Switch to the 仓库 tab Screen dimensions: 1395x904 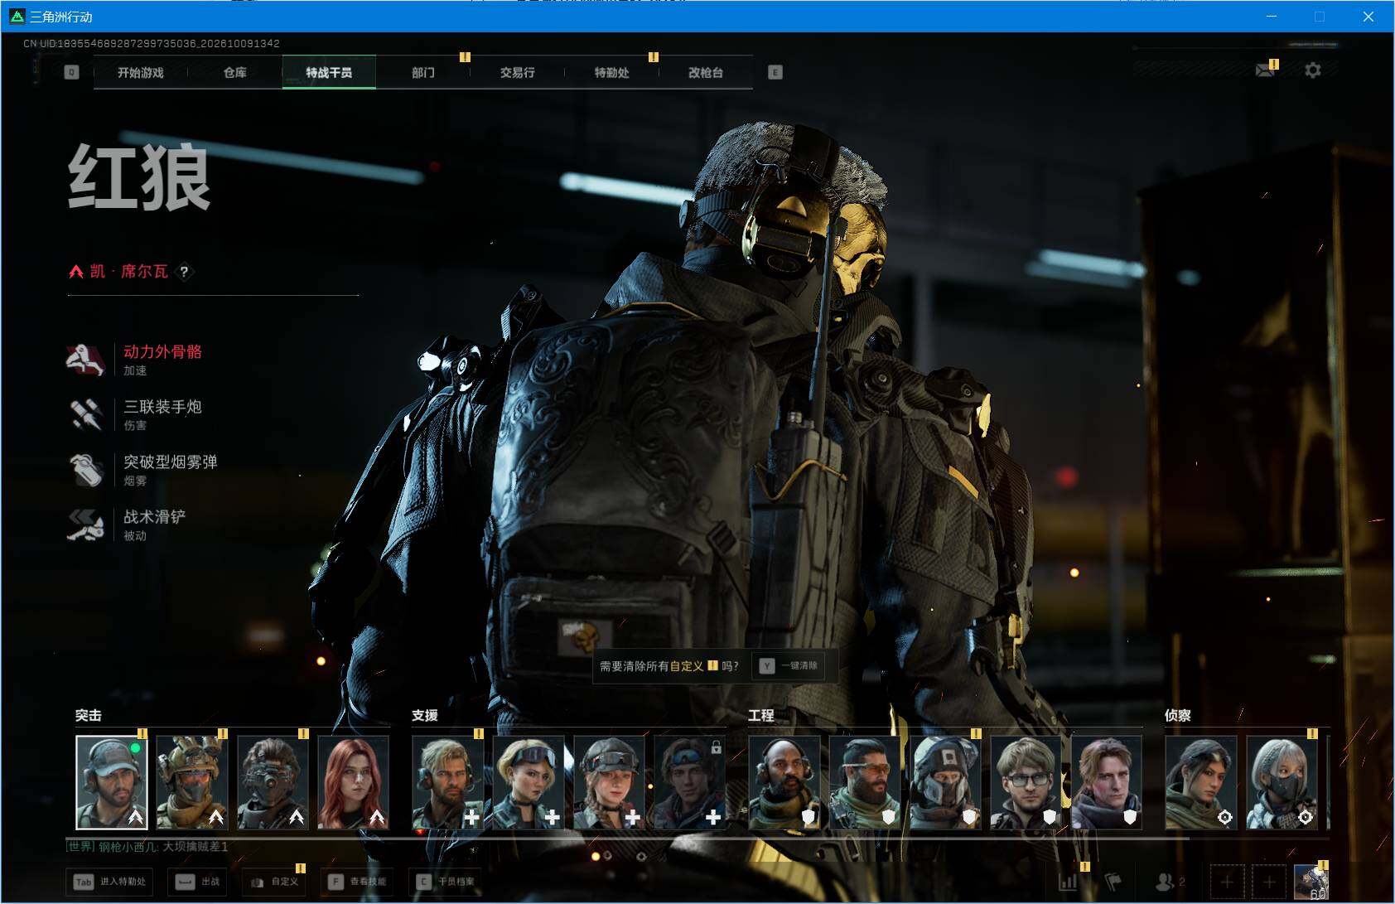tap(234, 72)
